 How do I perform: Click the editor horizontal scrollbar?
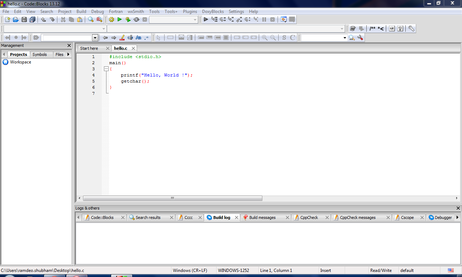pyautogui.click(x=173, y=198)
